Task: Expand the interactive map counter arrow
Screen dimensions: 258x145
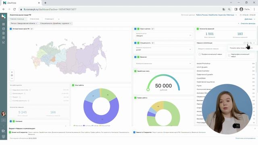Action: click(32, 29)
